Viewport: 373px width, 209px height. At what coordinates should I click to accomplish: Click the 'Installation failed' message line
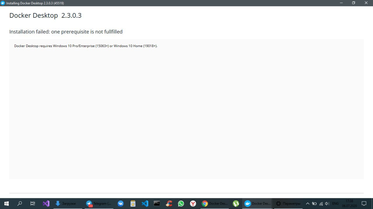click(x=66, y=32)
